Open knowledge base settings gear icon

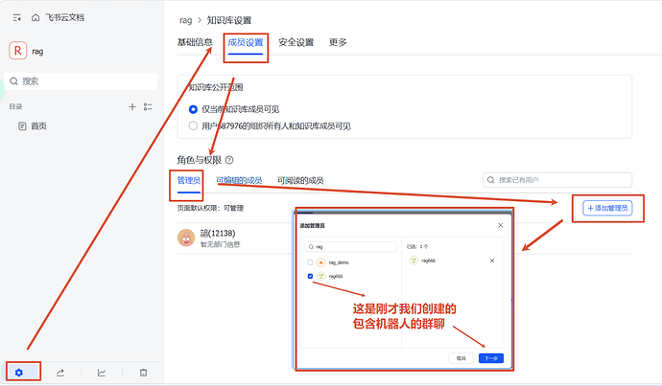(x=19, y=373)
